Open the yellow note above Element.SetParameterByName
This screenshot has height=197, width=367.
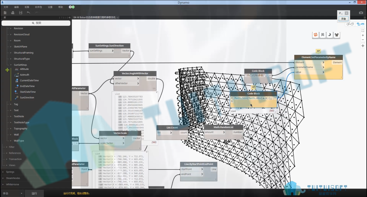pyautogui.click(x=318, y=51)
